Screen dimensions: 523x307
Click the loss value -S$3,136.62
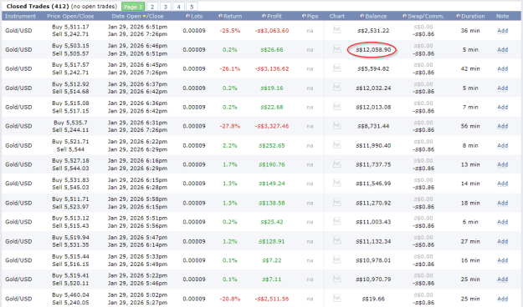(272, 69)
